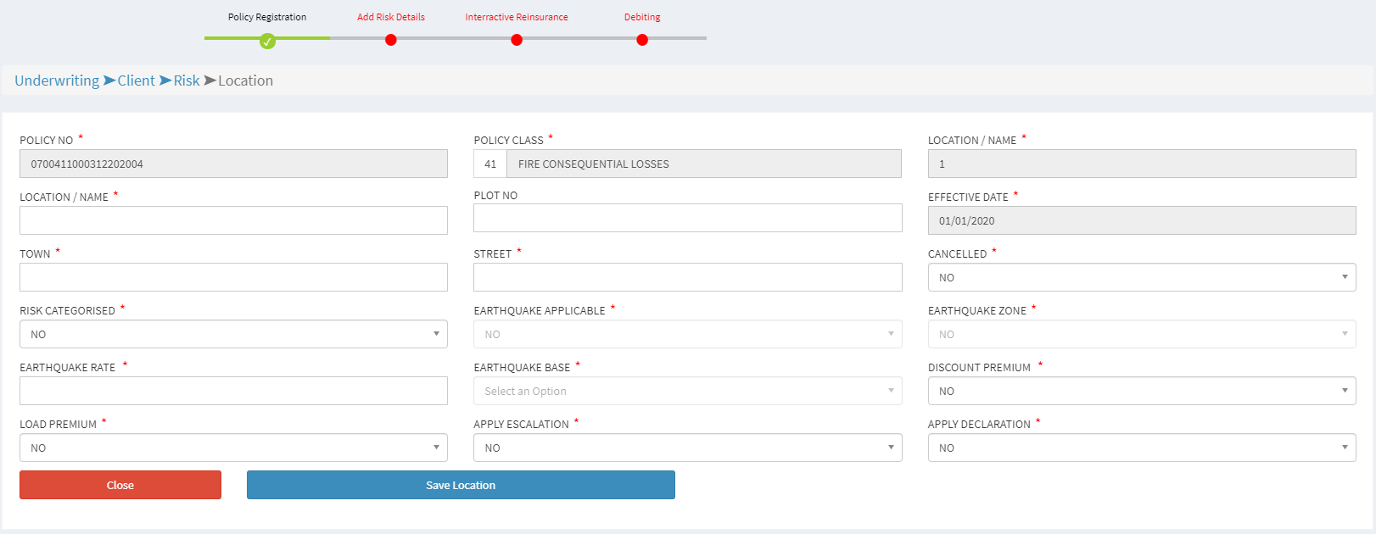This screenshot has width=1376, height=534.
Task: Expand the Load Premium dropdown
Action: [233, 448]
